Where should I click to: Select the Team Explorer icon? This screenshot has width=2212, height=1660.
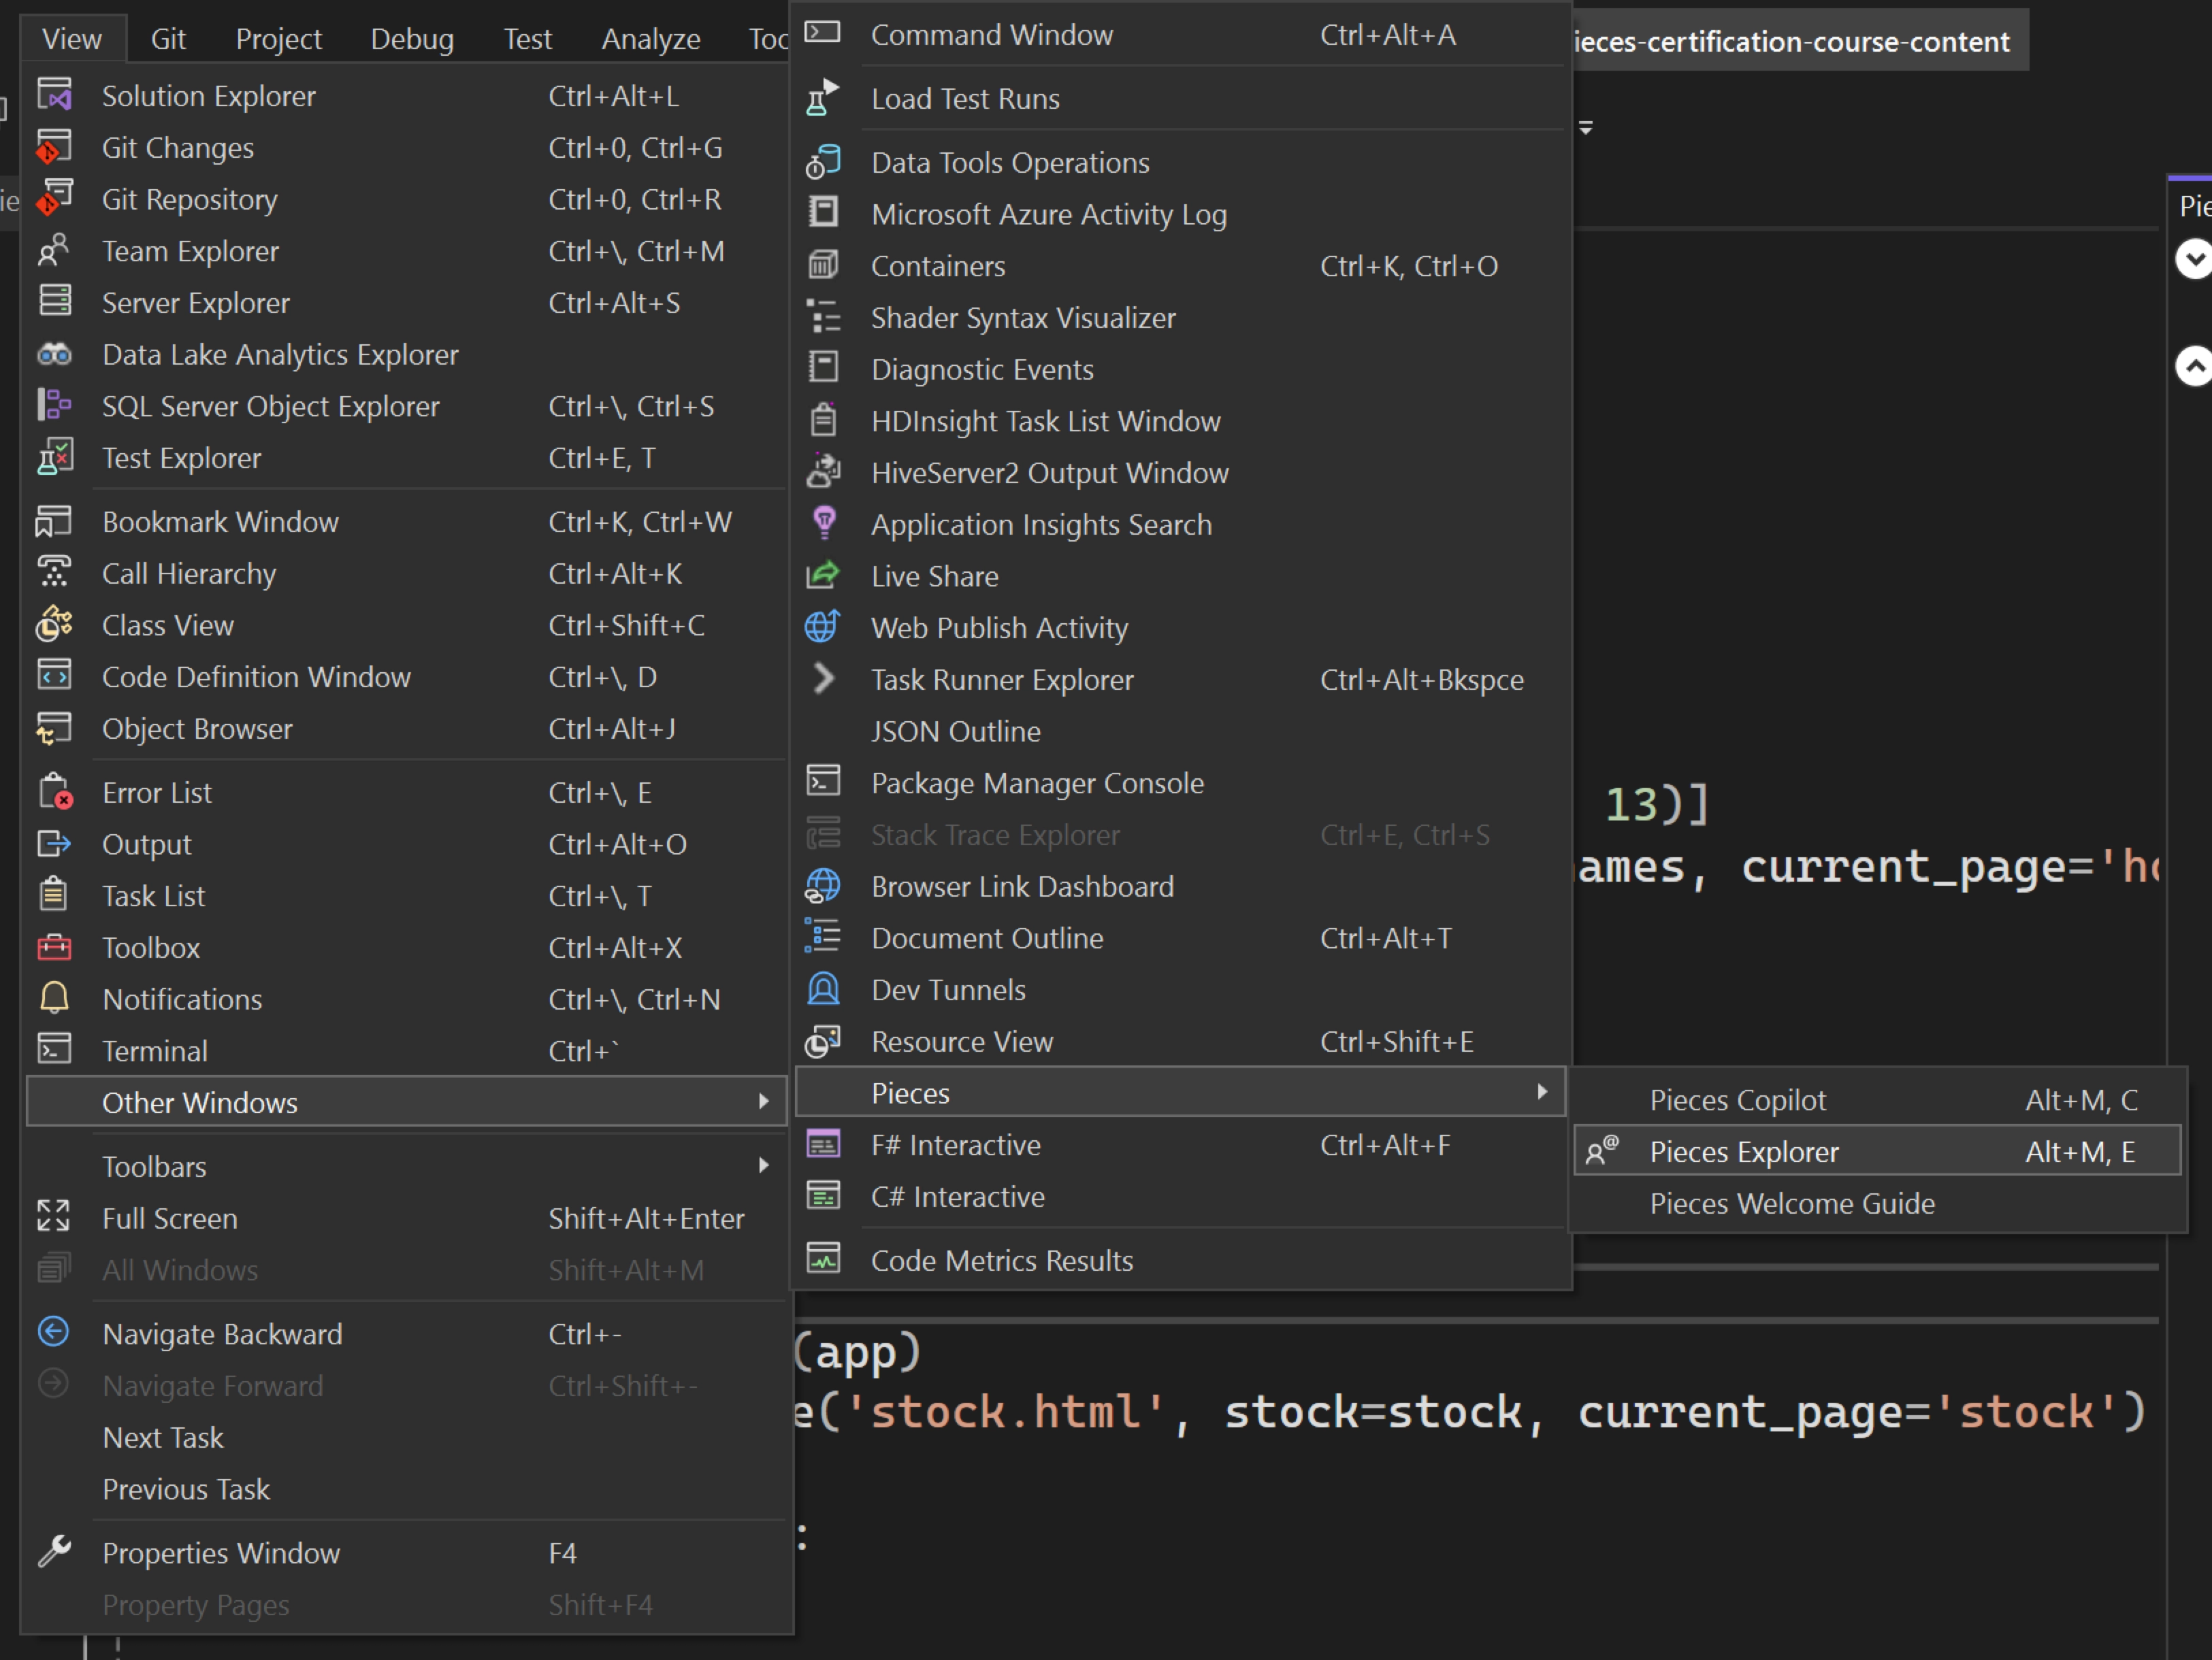55,251
